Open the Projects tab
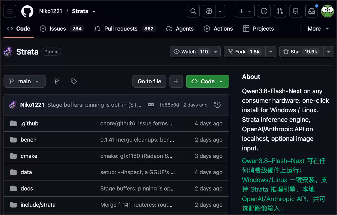 point(258,29)
